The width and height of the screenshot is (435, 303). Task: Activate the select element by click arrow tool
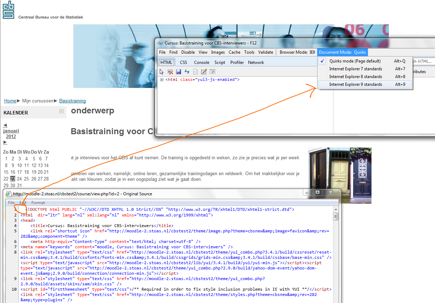[162, 72]
